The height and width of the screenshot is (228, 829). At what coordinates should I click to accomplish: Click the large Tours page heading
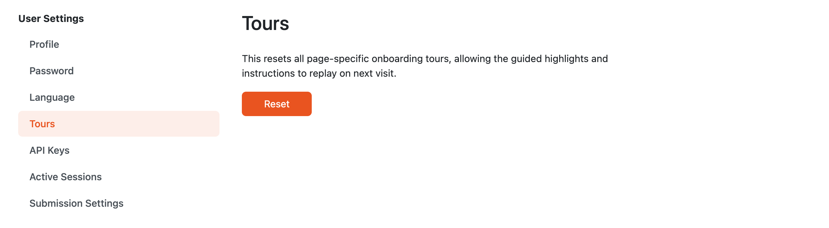265,23
